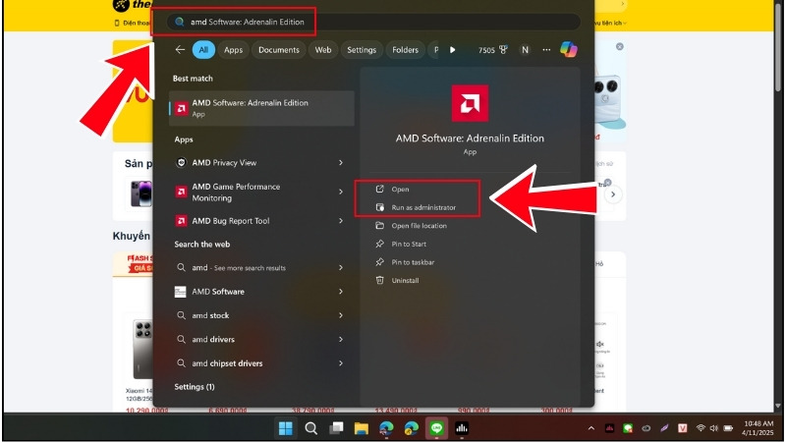
Task: Choose Uninstall in preview pane
Action: pos(405,280)
